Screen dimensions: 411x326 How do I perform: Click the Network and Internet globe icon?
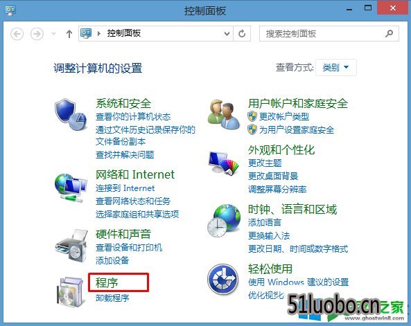[71, 188]
